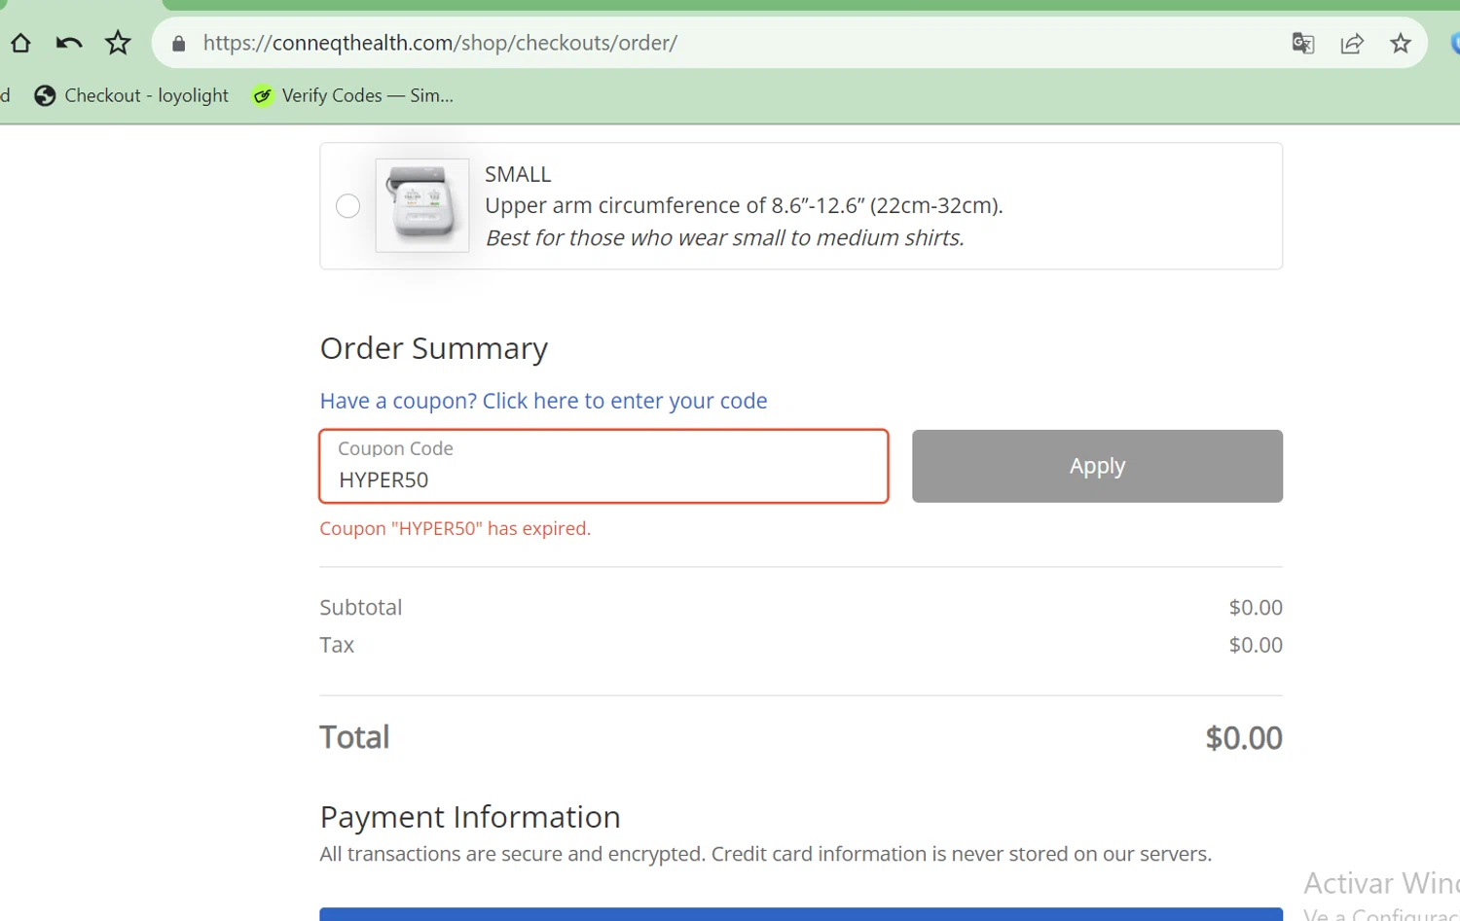The height and width of the screenshot is (921, 1460).
Task: Click 'Have a coupon?' link
Action: pos(543,401)
